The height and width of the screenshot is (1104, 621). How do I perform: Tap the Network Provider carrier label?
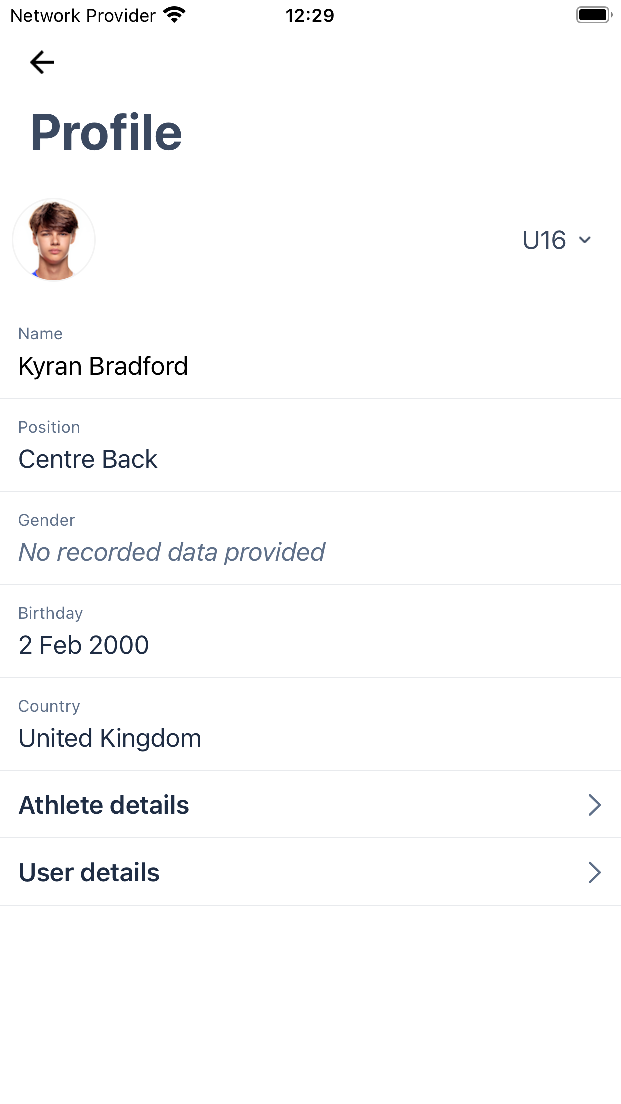83,15
